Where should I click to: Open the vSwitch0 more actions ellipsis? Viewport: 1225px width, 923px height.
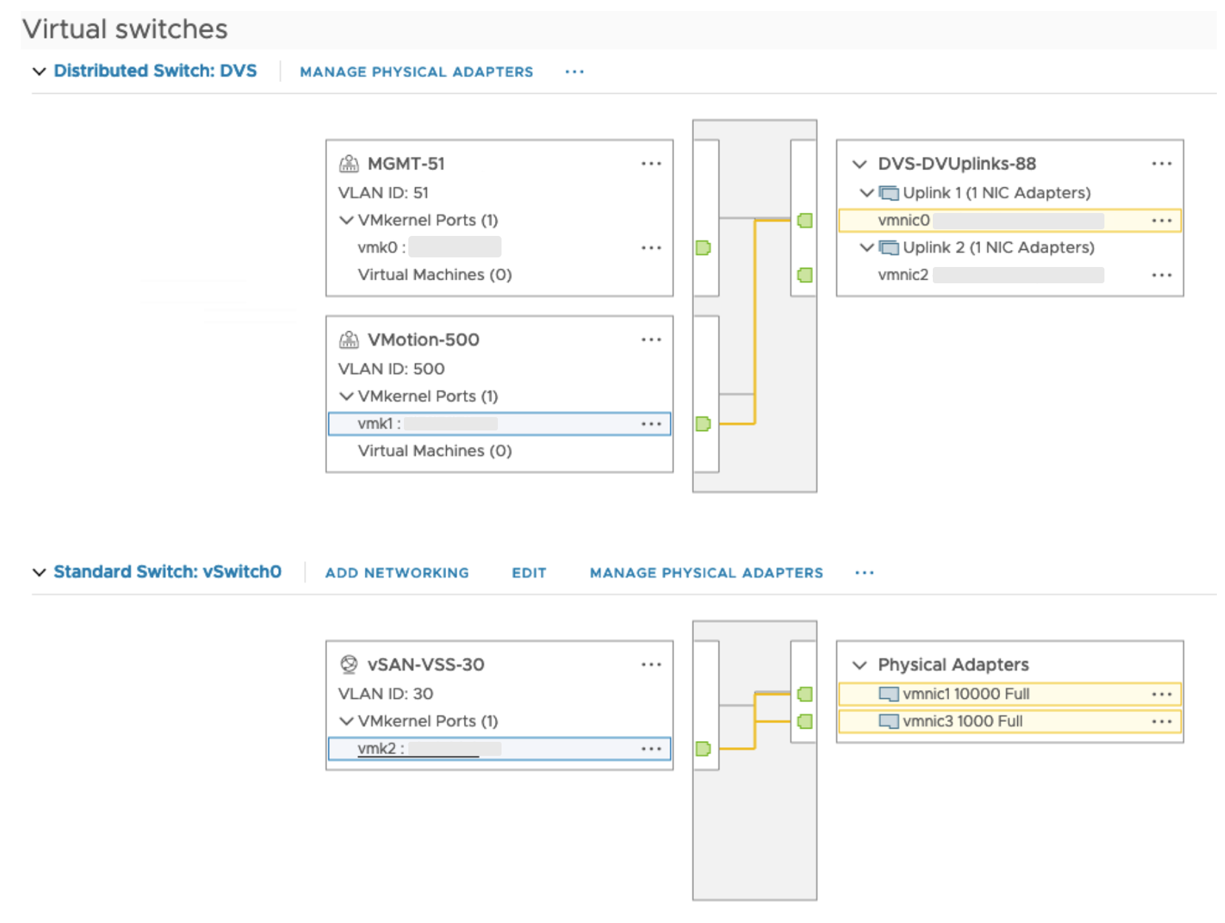pos(864,572)
